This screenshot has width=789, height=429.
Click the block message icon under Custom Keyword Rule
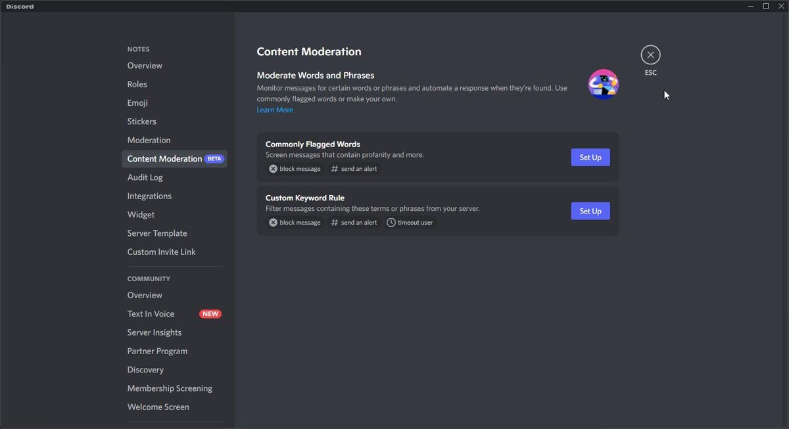273,222
